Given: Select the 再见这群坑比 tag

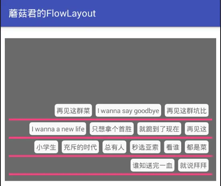Looking at the screenshot, I should (186, 110).
